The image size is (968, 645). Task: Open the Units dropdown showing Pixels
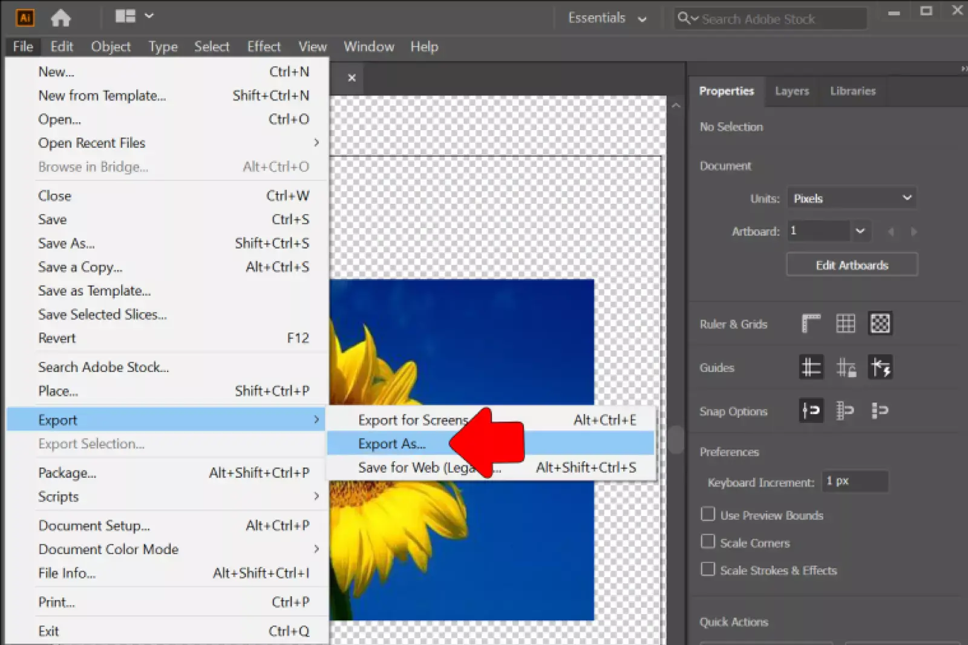point(851,198)
